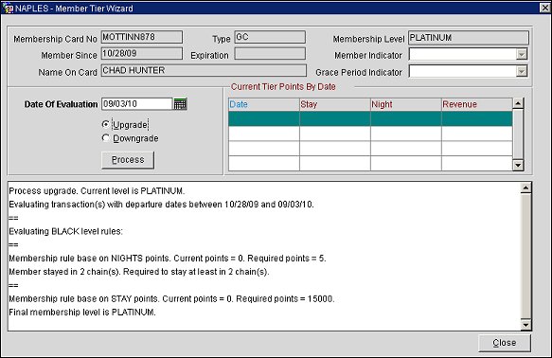This screenshot has height=358, width=552.
Task: Open the calendar picker beside Date Of Evaluation
Action: pos(180,104)
